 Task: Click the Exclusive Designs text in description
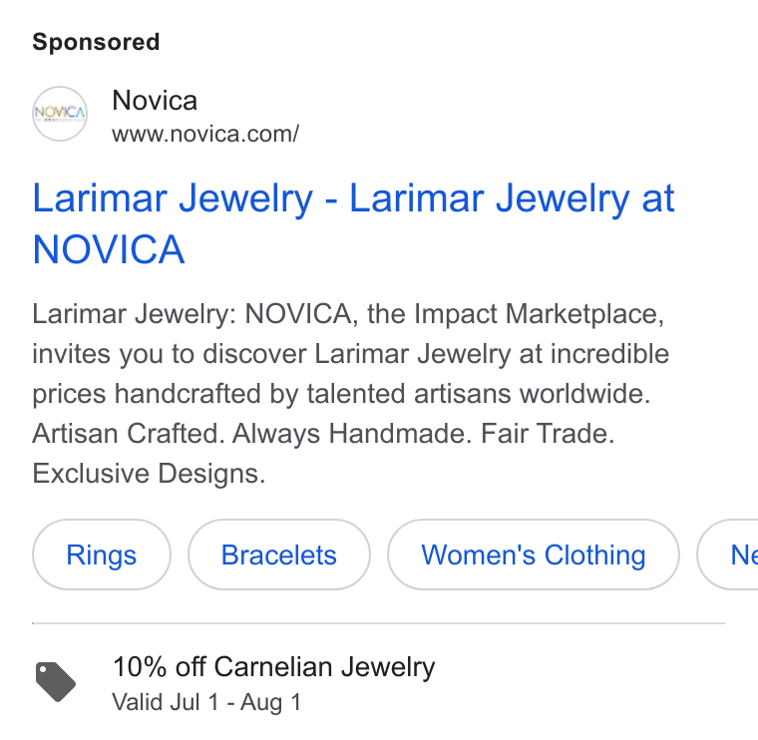pyautogui.click(x=149, y=473)
